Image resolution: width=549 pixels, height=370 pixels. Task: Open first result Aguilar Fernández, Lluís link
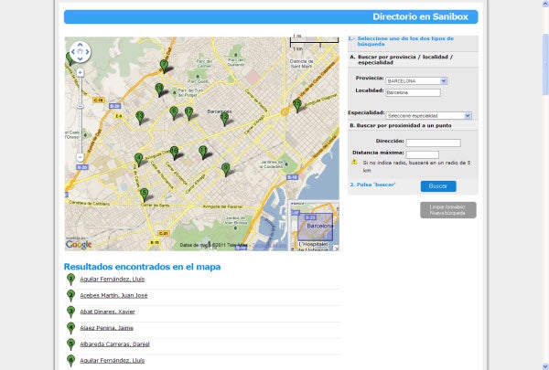tap(112, 279)
